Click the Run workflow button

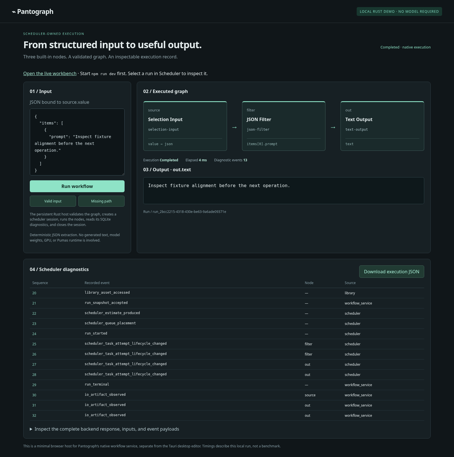pos(77,186)
